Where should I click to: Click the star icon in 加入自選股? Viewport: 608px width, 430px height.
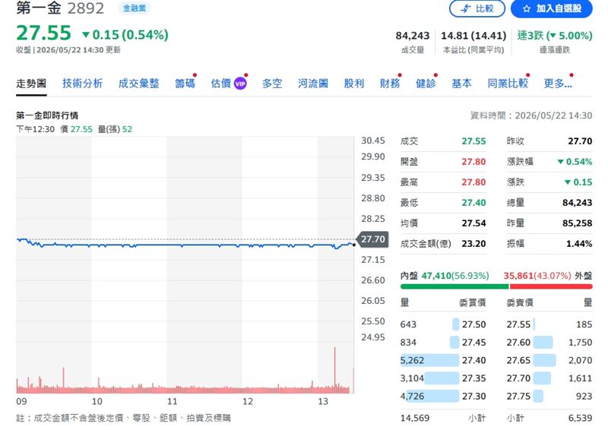tap(526, 8)
